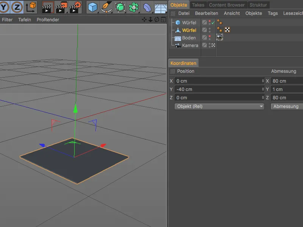Render the active view with the clapperboard icon

coord(48,7)
